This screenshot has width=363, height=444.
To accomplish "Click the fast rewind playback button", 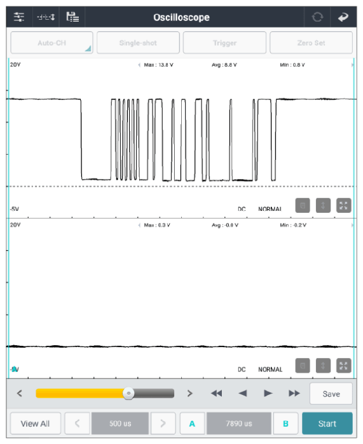I will pos(216,393).
